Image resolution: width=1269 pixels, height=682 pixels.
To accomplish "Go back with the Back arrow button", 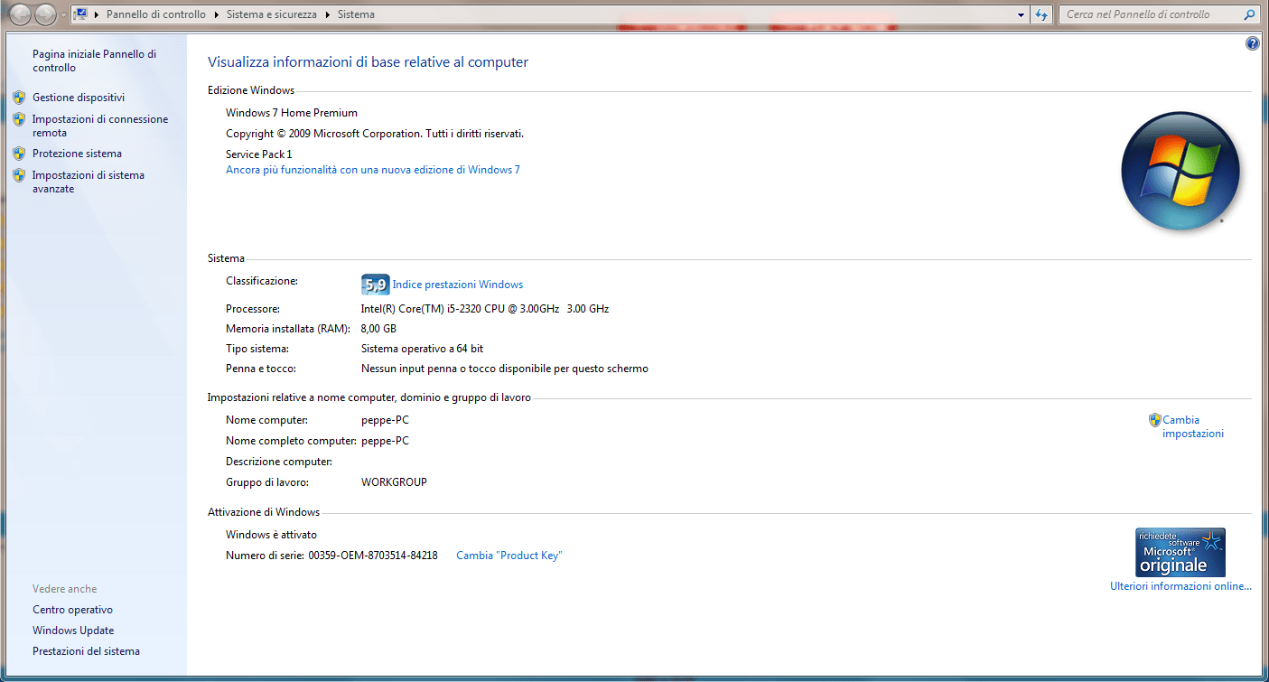I will (x=20, y=14).
